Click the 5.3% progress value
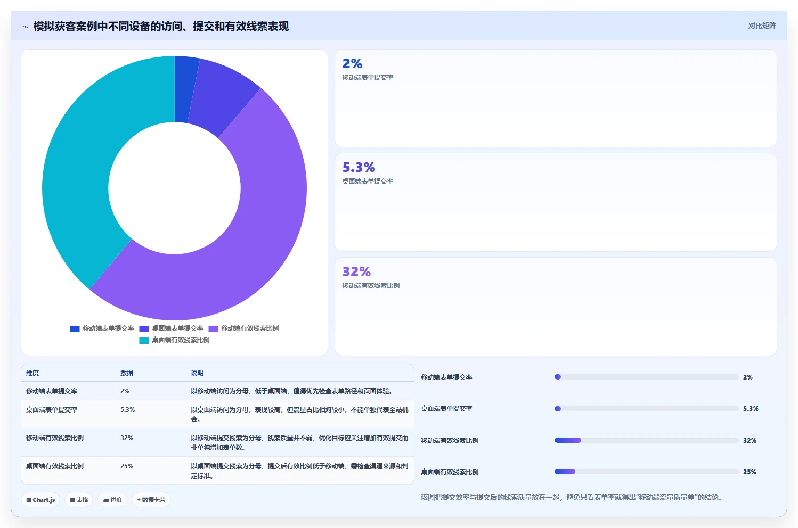 (x=751, y=409)
